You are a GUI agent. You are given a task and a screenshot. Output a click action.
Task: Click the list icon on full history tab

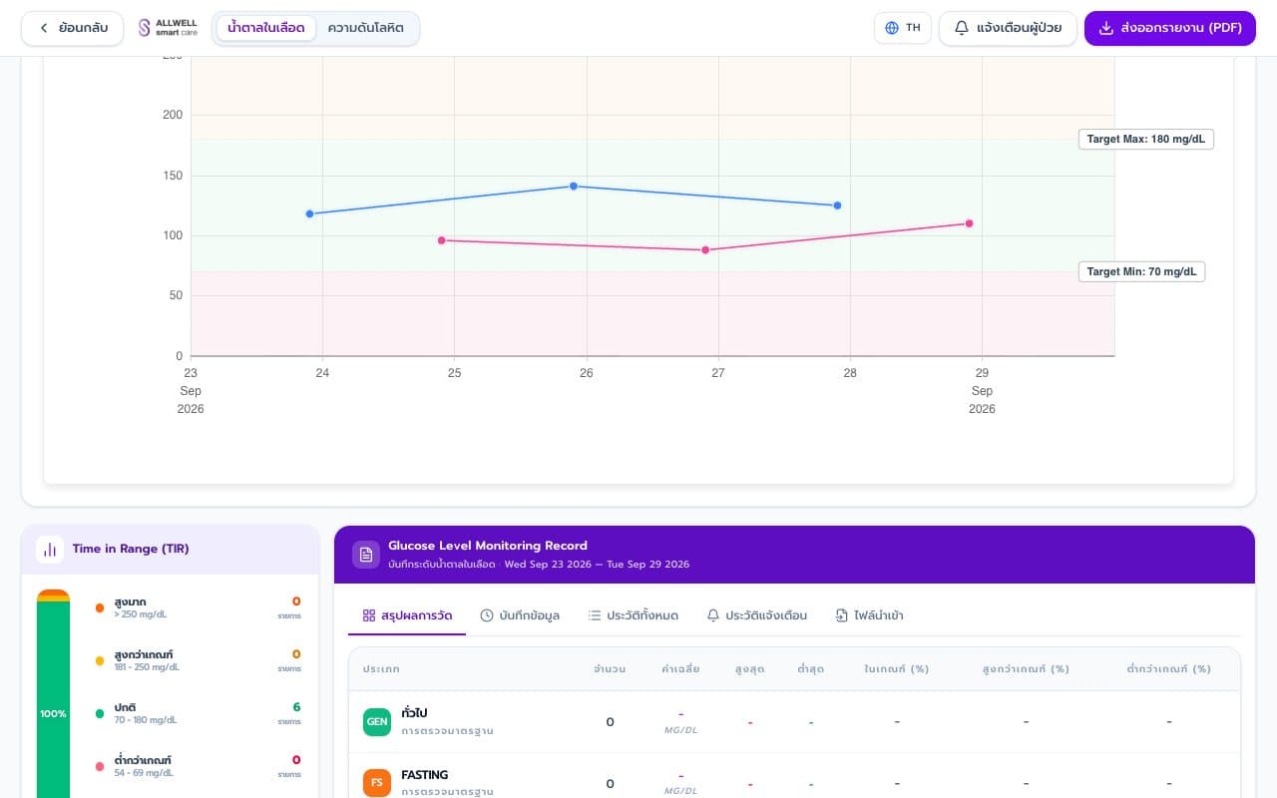click(x=595, y=615)
